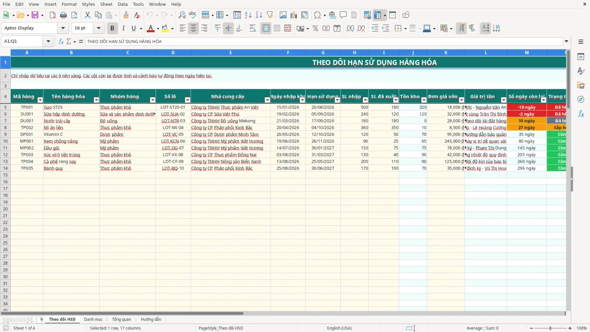Select cell containing LOT-KCN-06
This screenshot has width=590, height=332.
tap(173, 141)
